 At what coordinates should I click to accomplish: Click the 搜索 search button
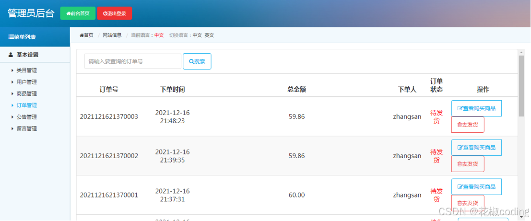pos(197,61)
